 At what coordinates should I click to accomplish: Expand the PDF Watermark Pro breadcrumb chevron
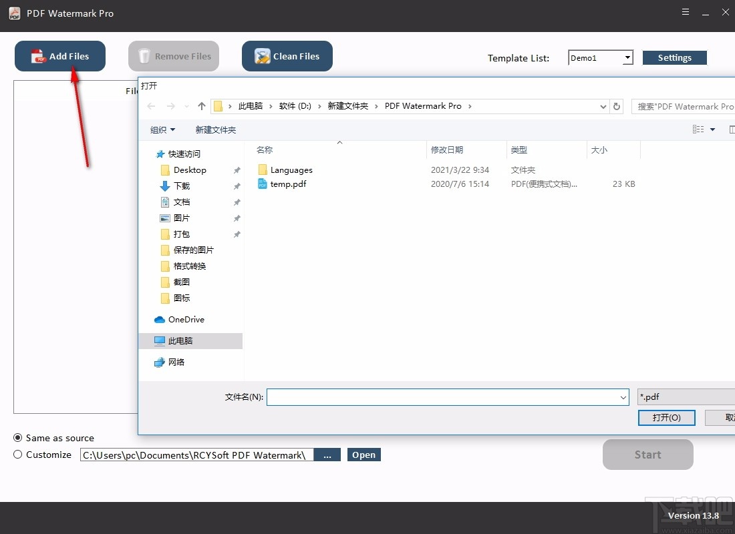(x=470, y=106)
